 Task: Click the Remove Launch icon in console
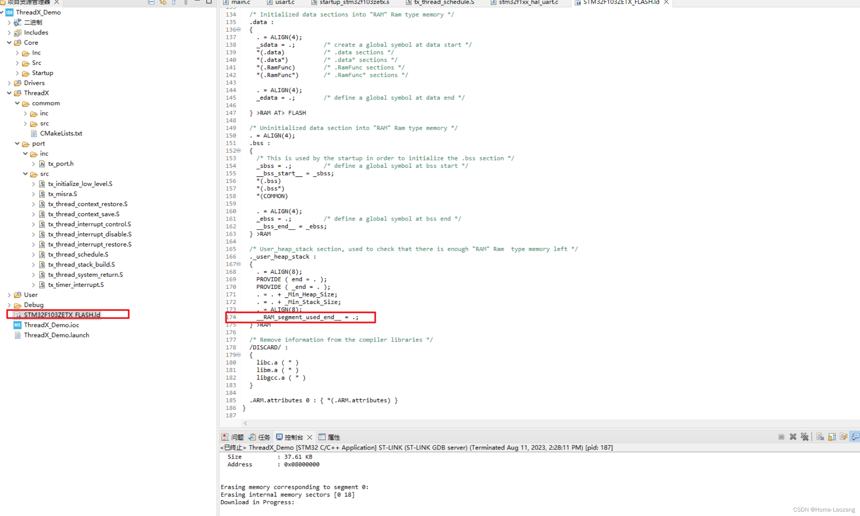[x=793, y=437]
